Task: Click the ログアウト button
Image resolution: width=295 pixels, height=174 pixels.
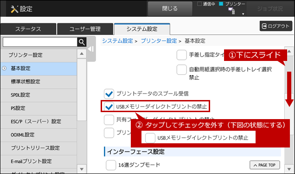Action: tap(276, 26)
